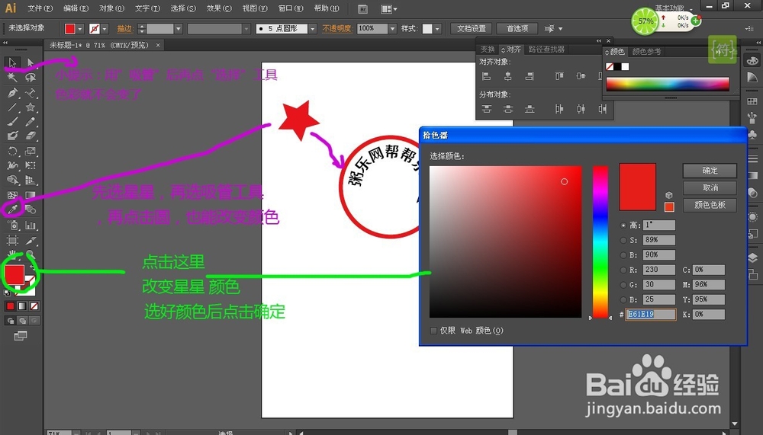Open the fill color dropdown in control bar

click(x=80, y=29)
